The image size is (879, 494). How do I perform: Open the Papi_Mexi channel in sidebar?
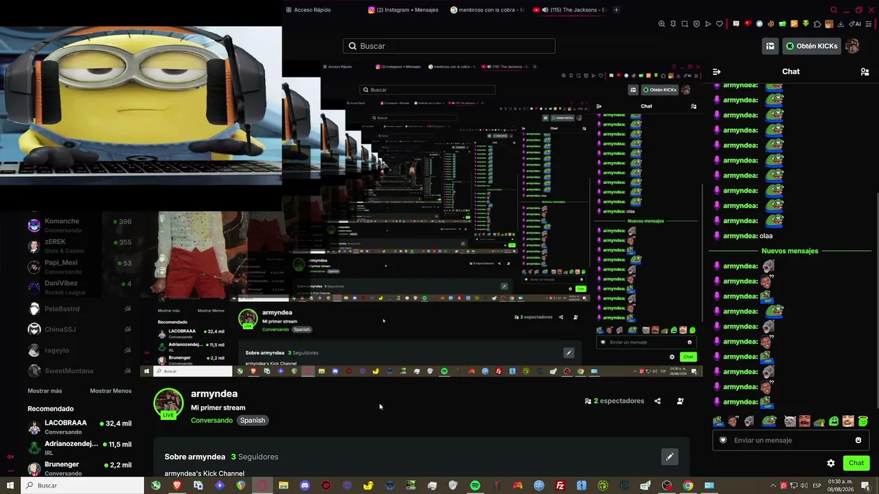click(x=80, y=267)
